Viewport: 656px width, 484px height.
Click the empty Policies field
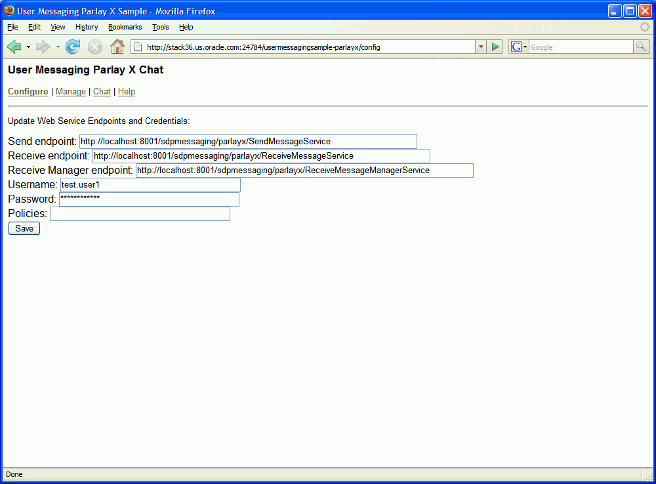tap(140, 214)
